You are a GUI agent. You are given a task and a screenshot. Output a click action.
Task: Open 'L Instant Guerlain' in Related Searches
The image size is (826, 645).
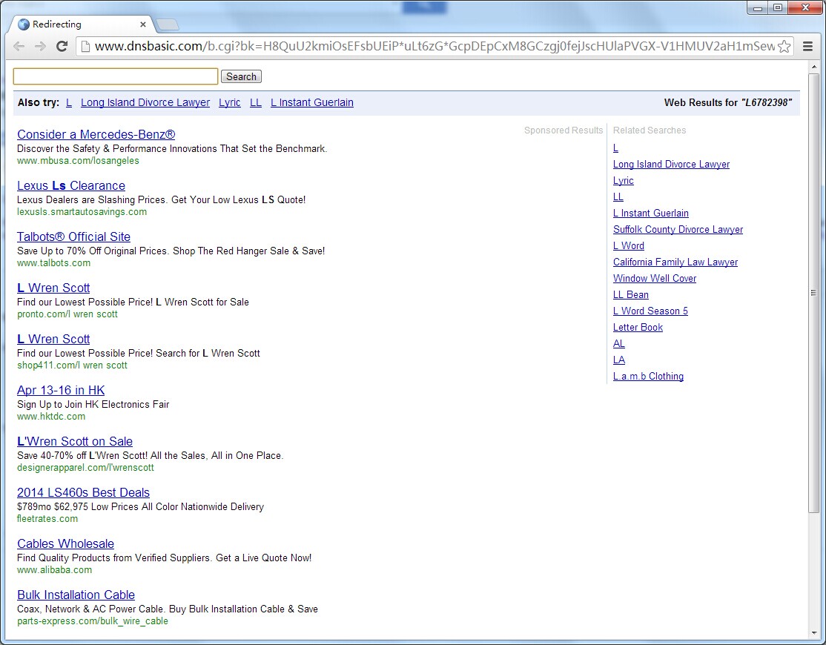[x=650, y=214]
